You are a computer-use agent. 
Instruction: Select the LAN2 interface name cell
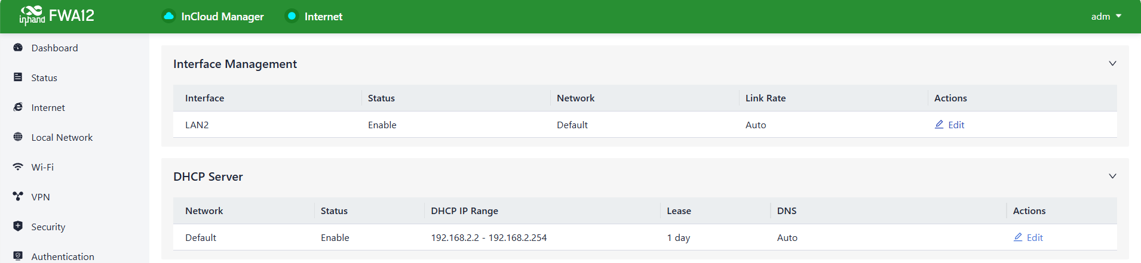197,125
